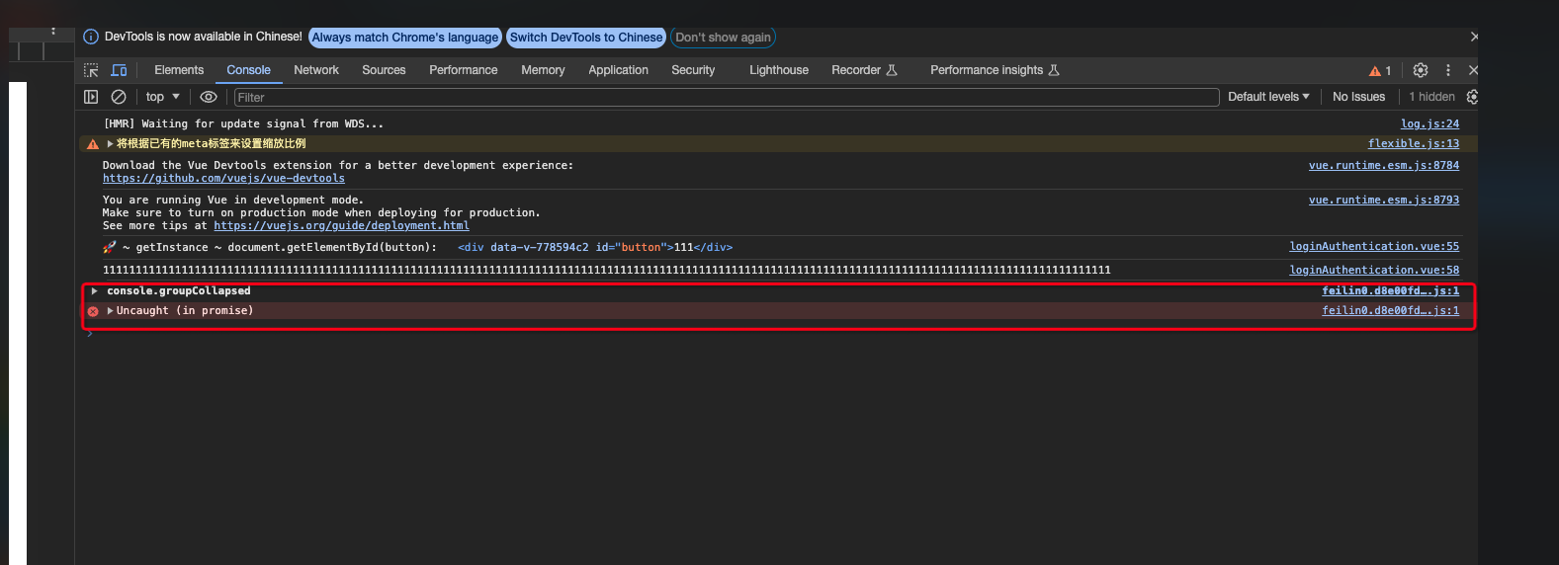
Task: Open the log.js:24 source link
Action: pos(1429,123)
